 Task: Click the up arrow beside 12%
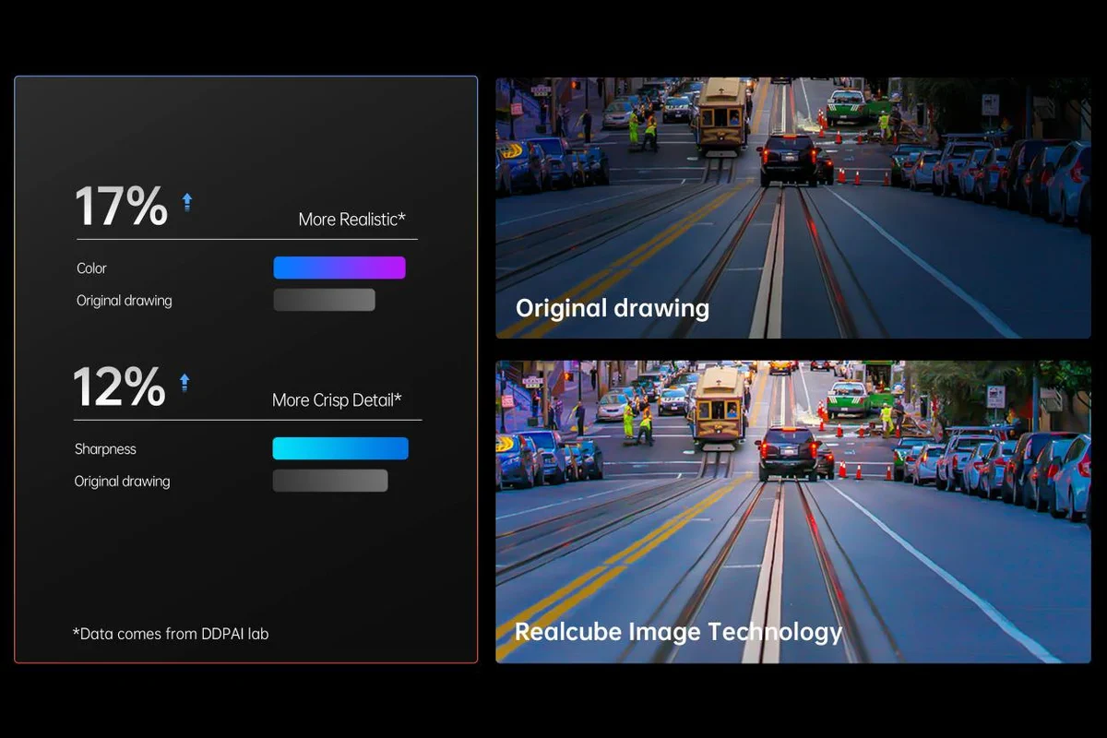pos(184,383)
